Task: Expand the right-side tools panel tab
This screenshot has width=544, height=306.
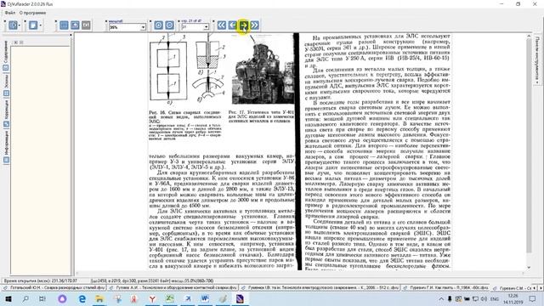Action: (x=537, y=59)
